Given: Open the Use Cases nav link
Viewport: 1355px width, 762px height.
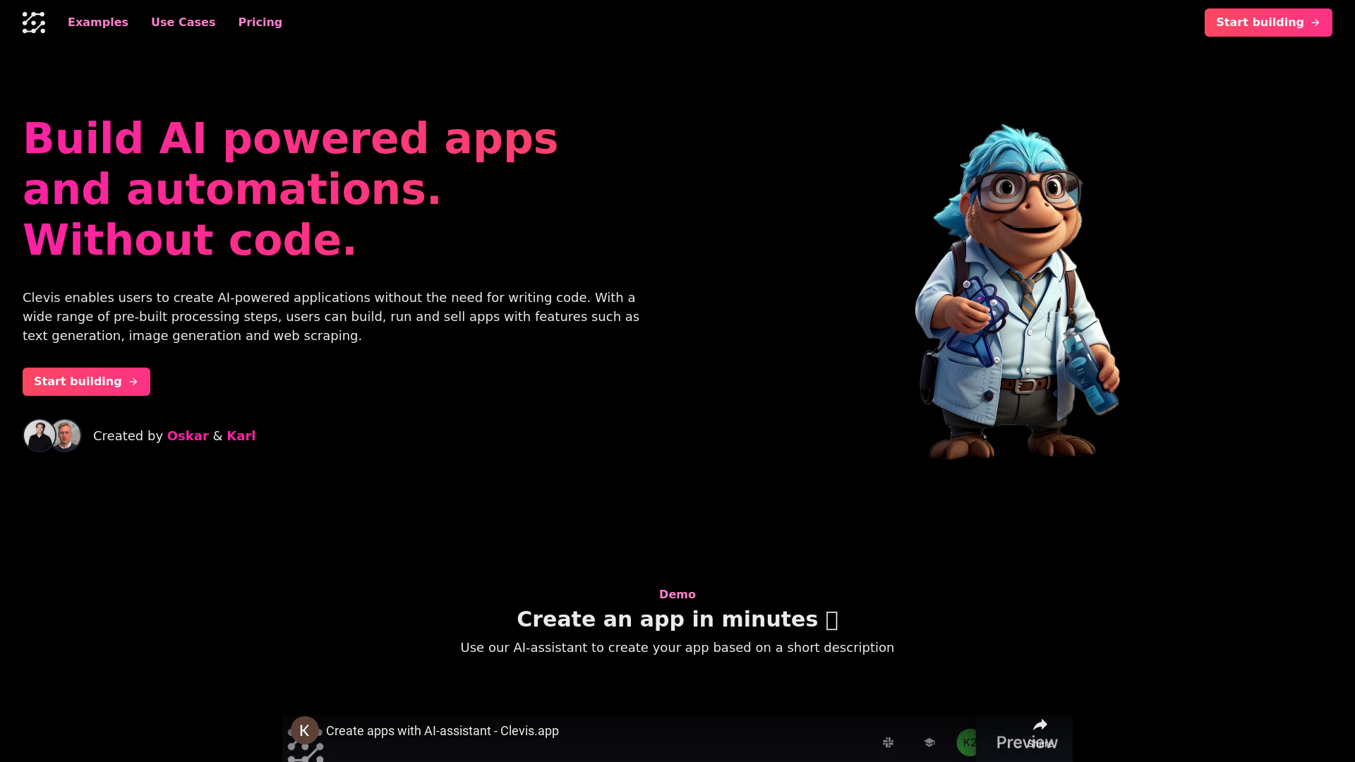Looking at the screenshot, I should pos(183,23).
